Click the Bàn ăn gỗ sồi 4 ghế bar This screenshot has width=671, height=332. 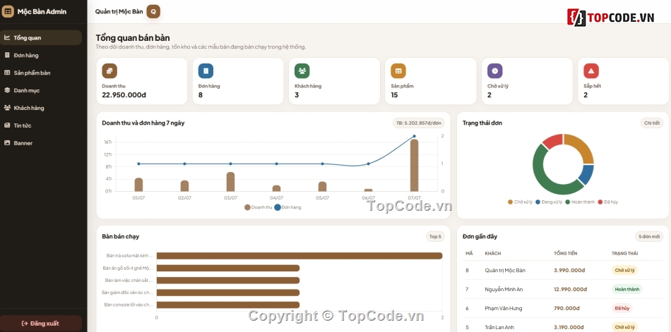228,269
